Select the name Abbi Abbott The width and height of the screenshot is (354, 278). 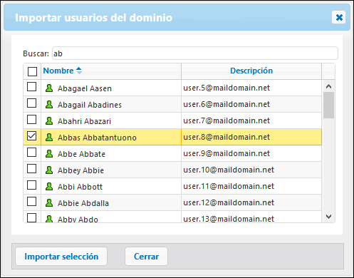click(x=80, y=187)
